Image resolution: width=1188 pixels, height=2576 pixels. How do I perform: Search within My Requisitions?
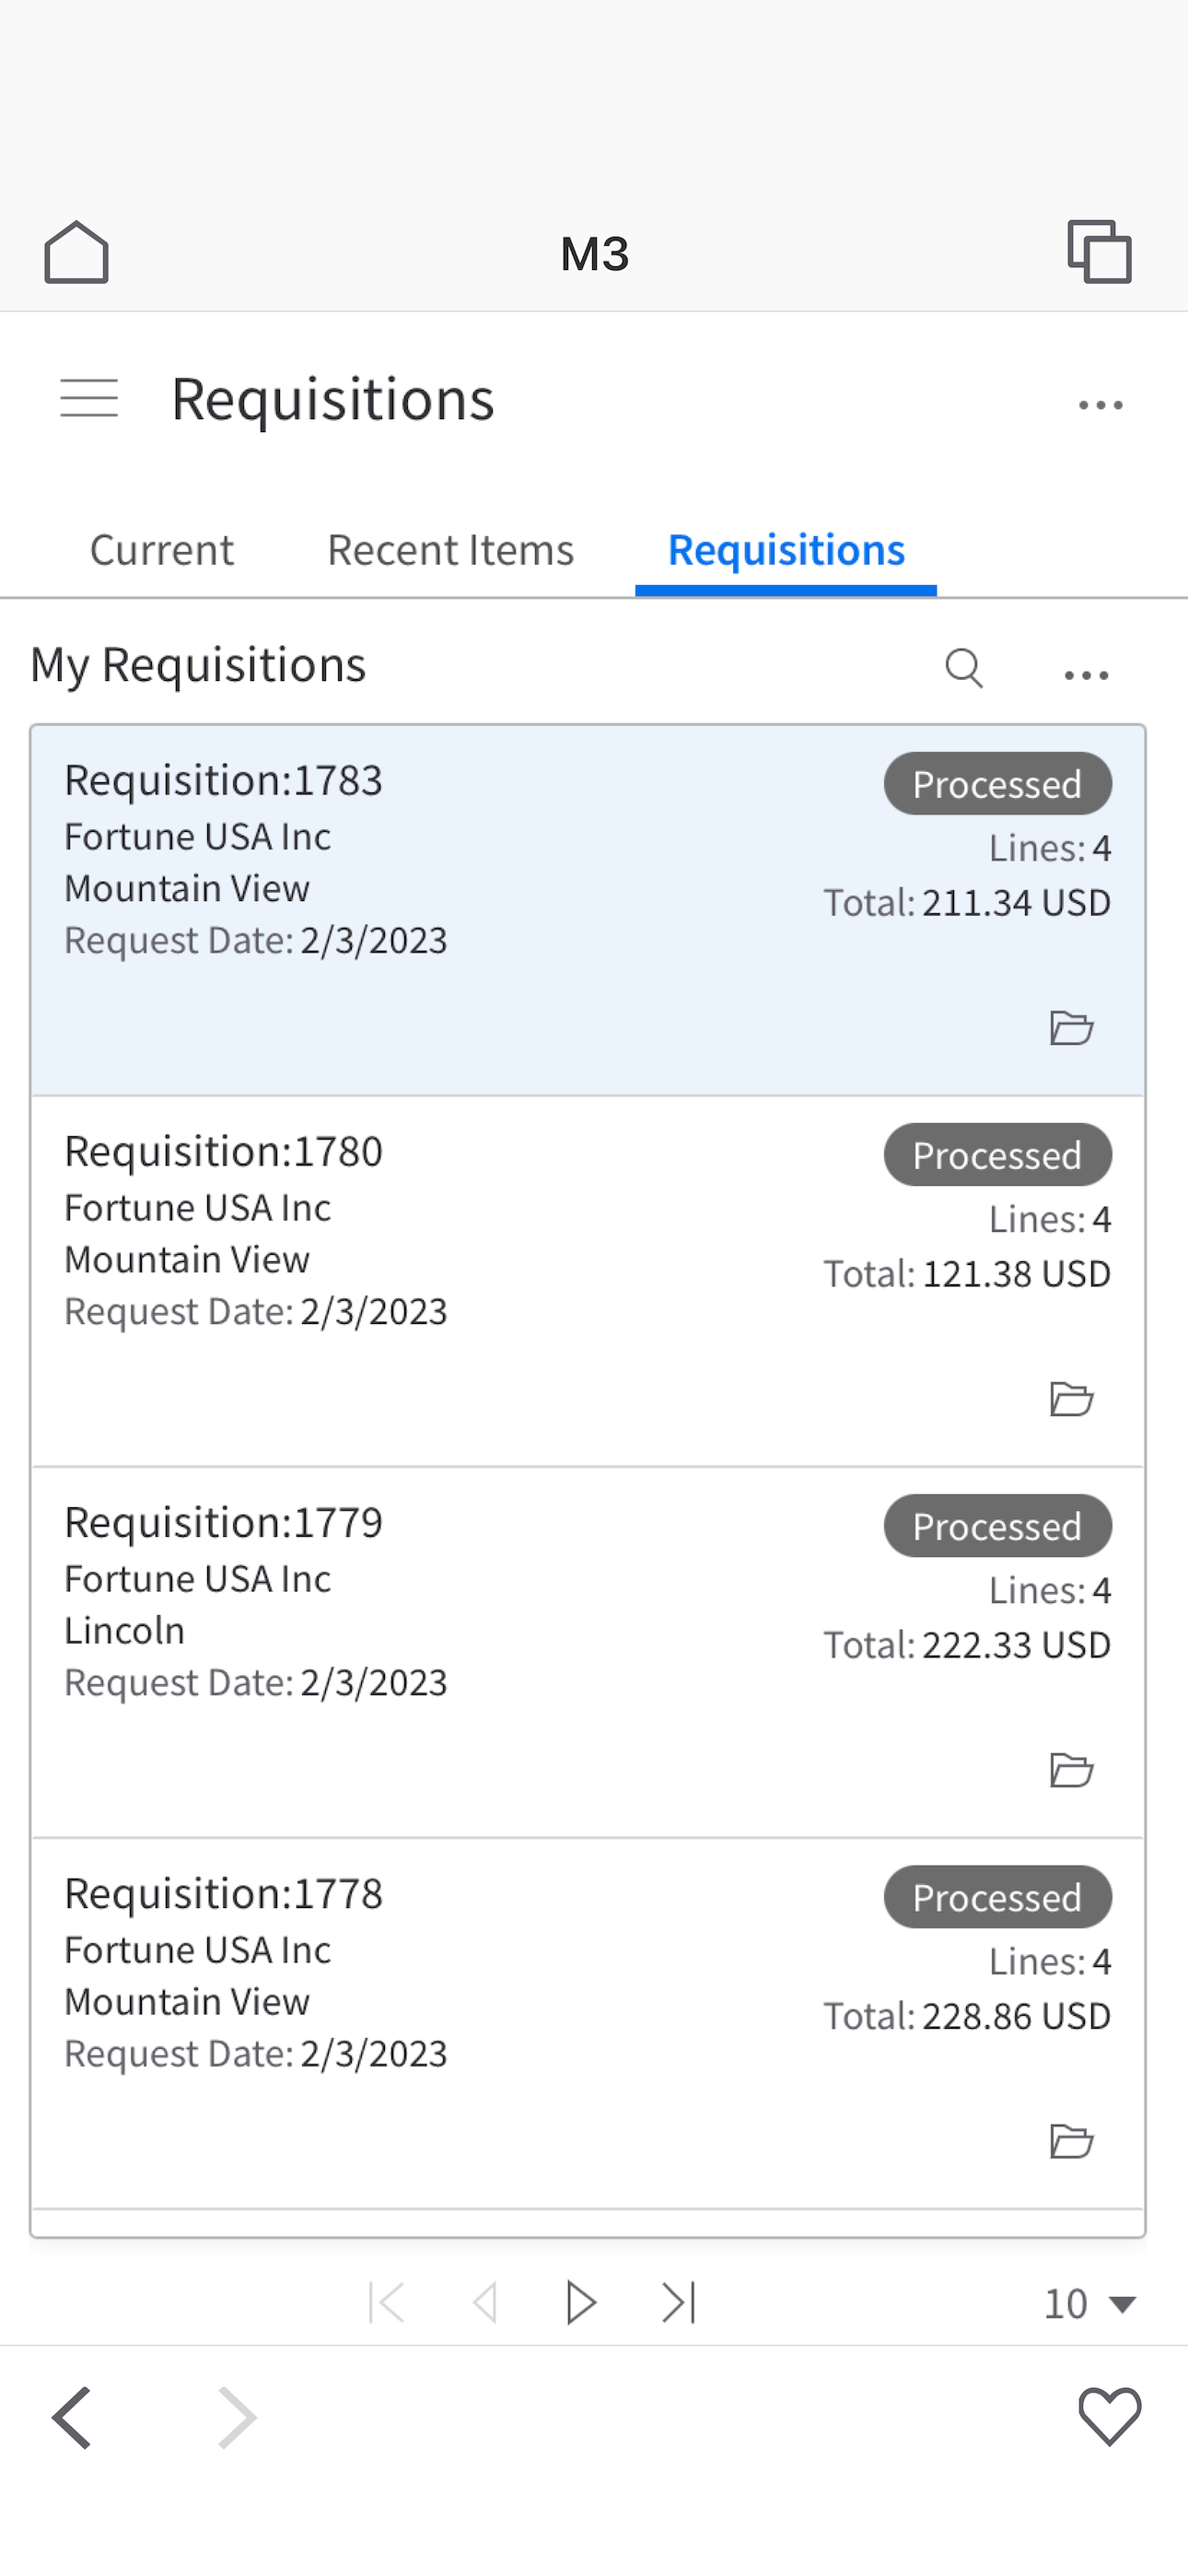[964, 667]
